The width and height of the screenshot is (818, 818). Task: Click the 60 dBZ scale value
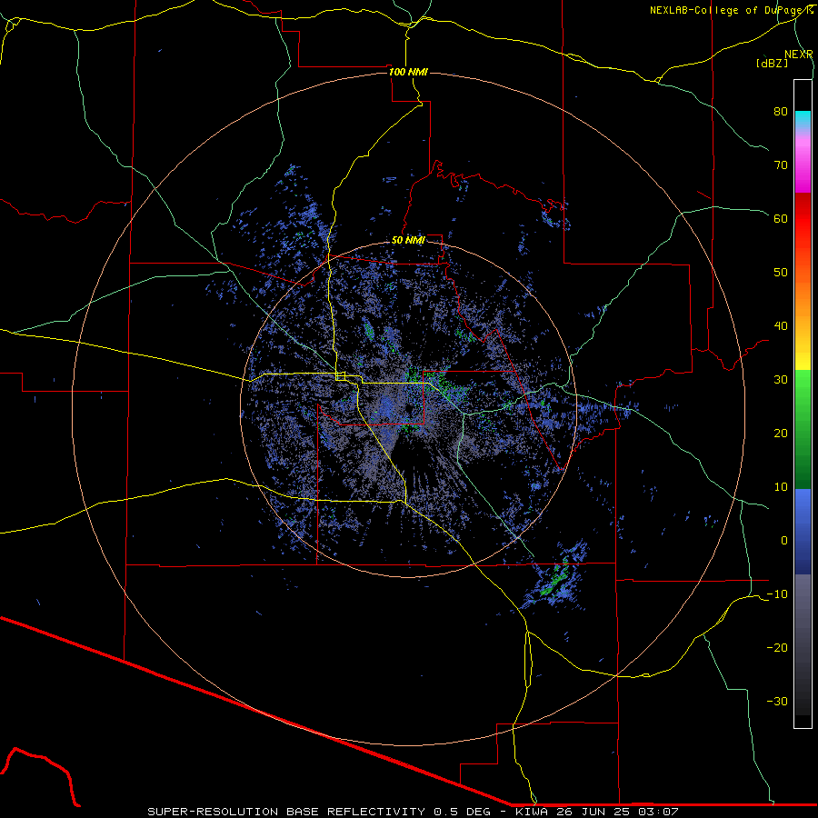coord(781,218)
